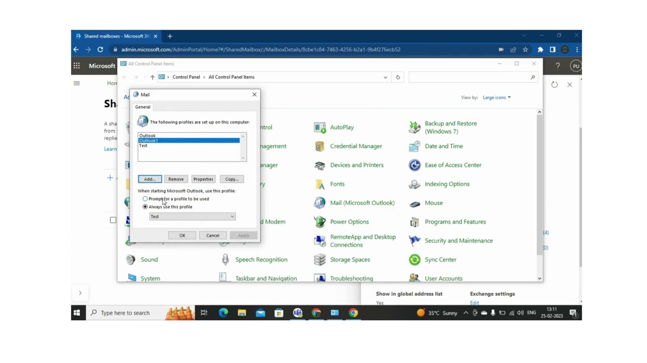The height and width of the screenshot is (363, 647).
Task: Open Windows Start menu
Action: pyautogui.click(x=77, y=313)
